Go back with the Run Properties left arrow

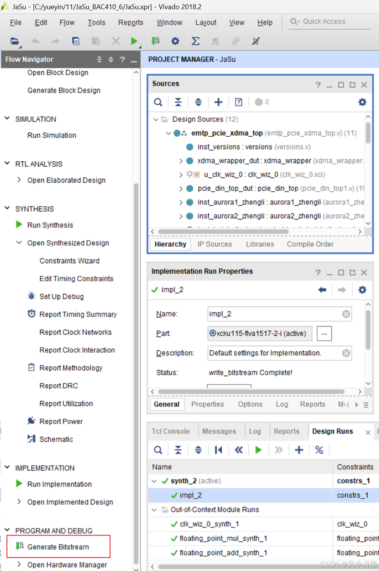[x=322, y=290]
